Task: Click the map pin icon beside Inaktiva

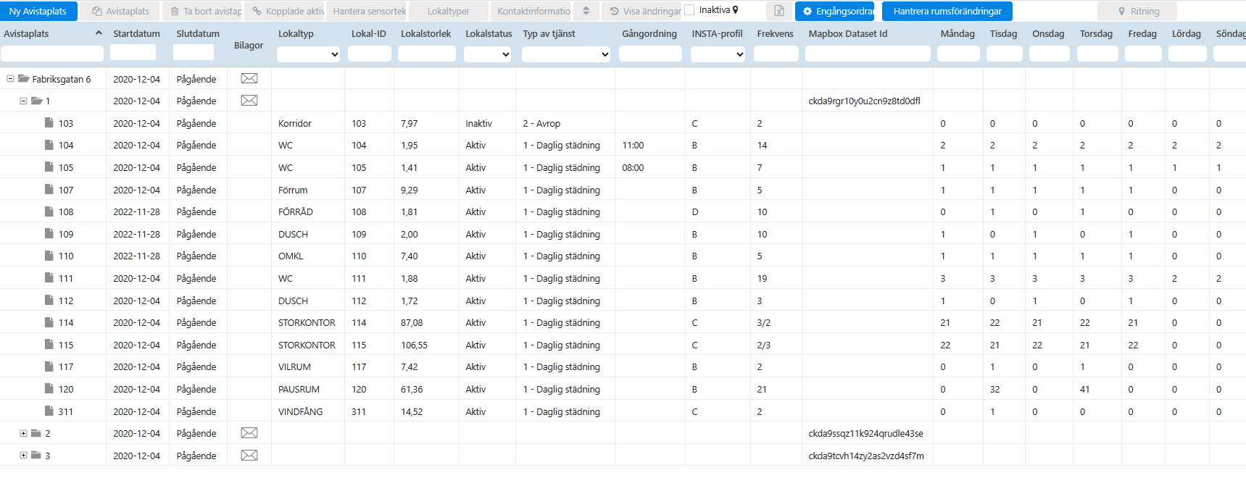Action: pyautogui.click(x=735, y=10)
